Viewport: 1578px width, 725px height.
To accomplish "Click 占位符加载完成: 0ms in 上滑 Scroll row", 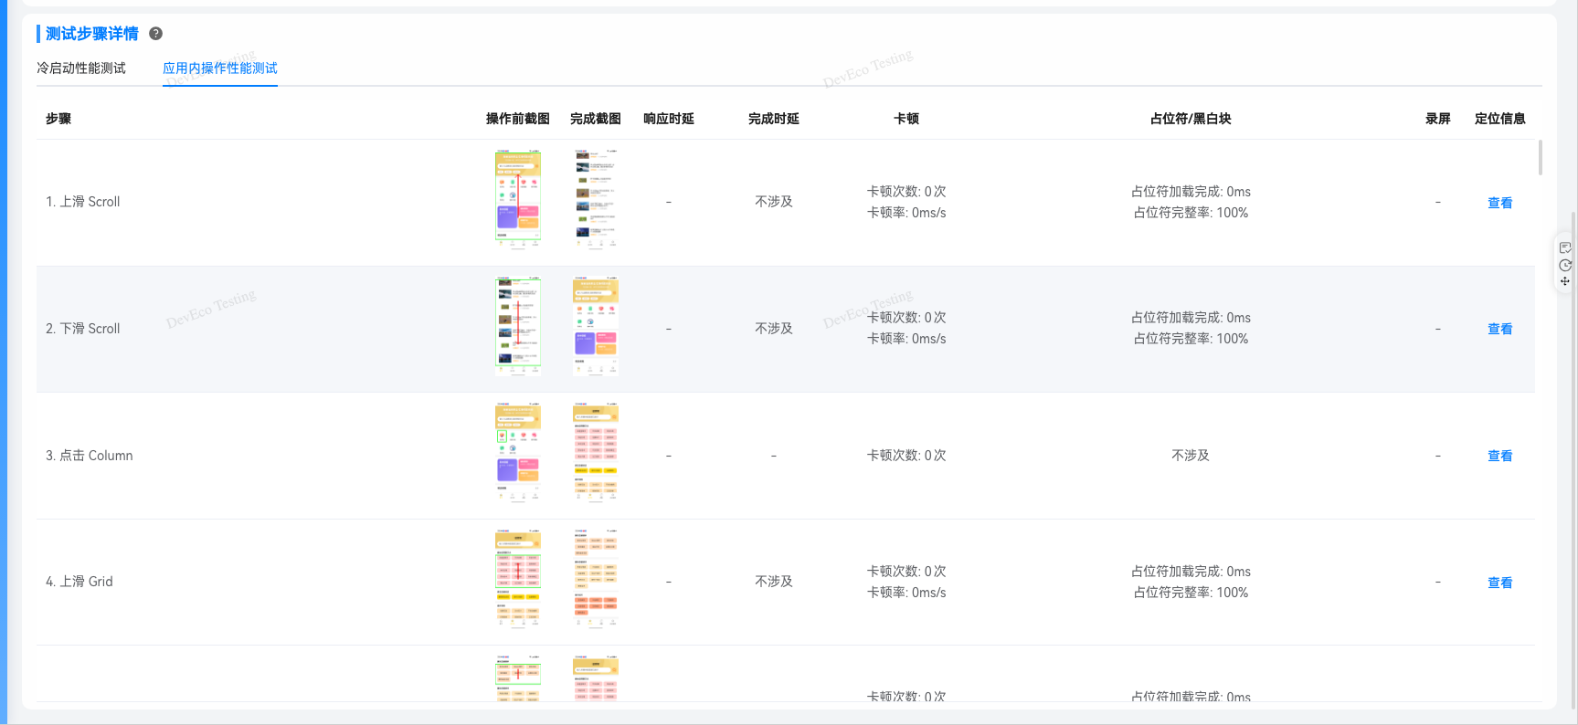I will [1191, 192].
